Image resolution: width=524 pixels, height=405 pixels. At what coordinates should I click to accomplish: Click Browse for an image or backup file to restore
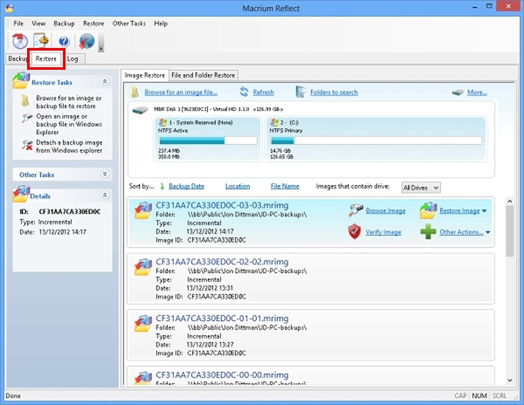tap(68, 102)
